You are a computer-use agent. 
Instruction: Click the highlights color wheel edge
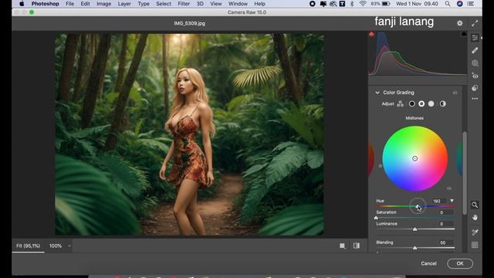pyautogui.click(x=459, y=158)
